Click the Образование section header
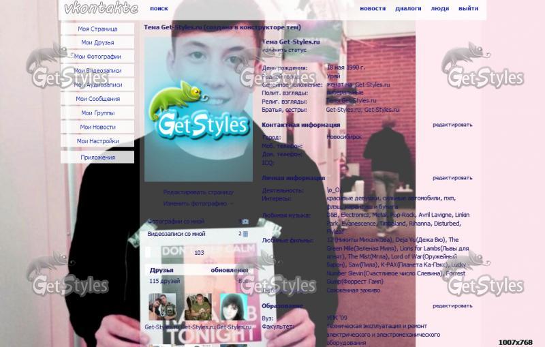 pos(282,305)
